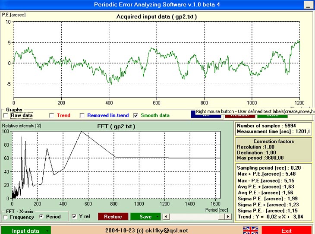Click the dark red Restore button under FFT
Image resolution: width=315 pixels, height=234 pixels.
[x=113, y=217]
